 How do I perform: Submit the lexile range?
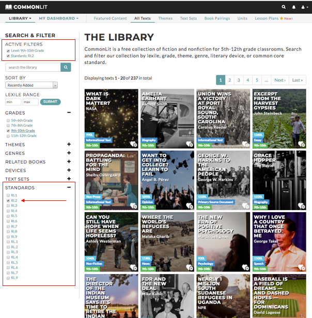(x=50, y=102)
